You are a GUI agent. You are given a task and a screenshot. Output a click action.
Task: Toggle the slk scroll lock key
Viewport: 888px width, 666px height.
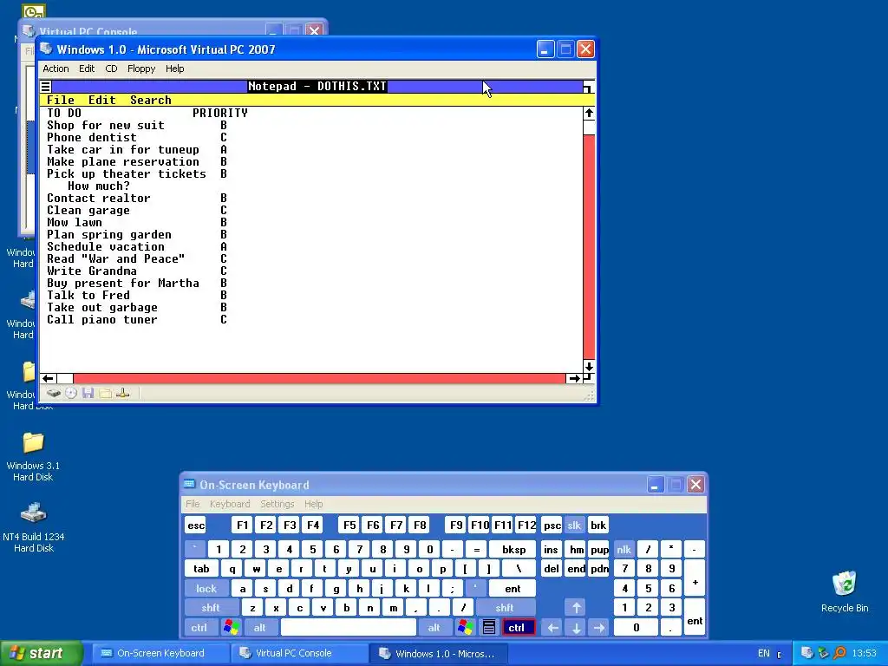pos(574,525)
